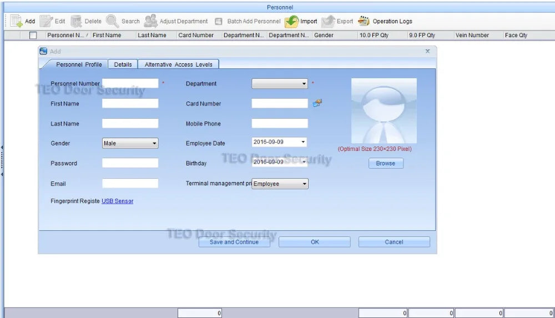This screenshot has width=555, height=318.
Task: Click the Batch Add Personnel icon
Action: pyautogui.click(x=219, y=22)
